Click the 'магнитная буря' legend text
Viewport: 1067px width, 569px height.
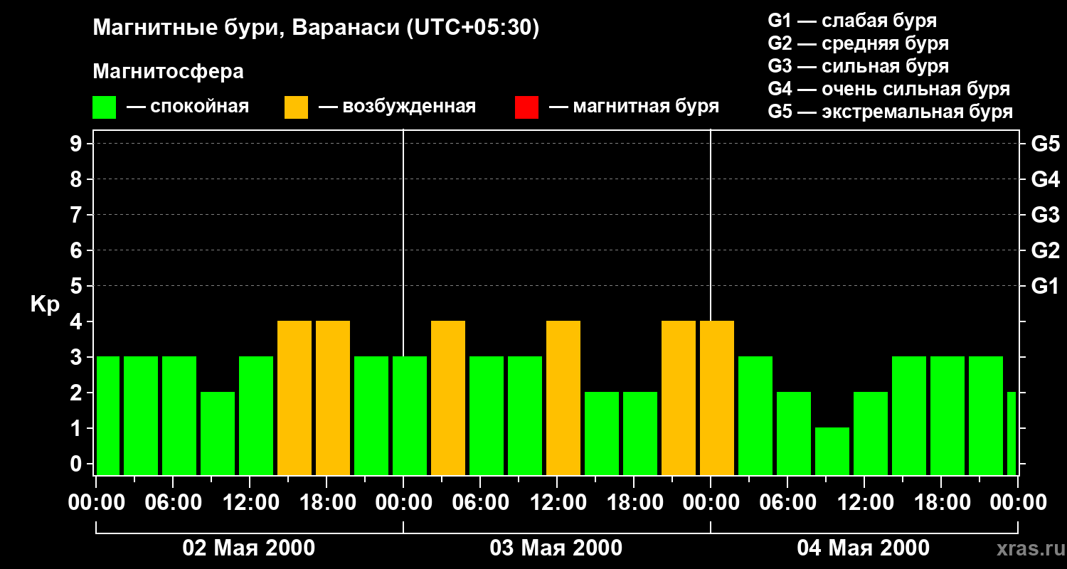[645, 107]
